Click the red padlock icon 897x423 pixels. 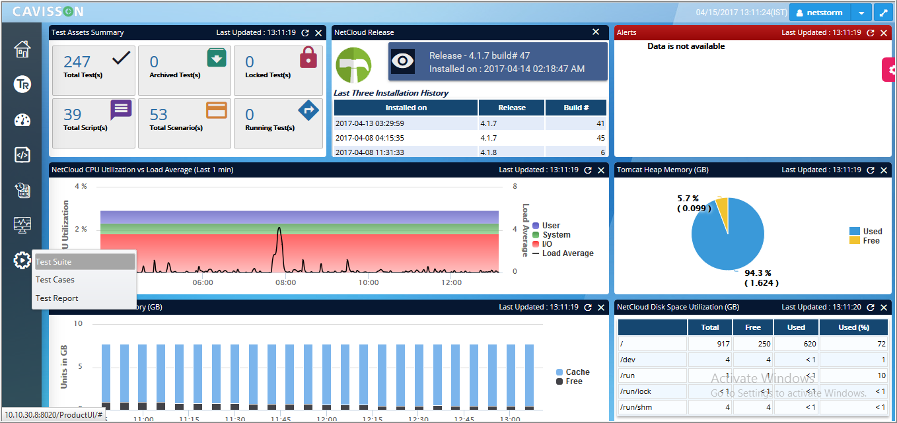pos(308,57)
